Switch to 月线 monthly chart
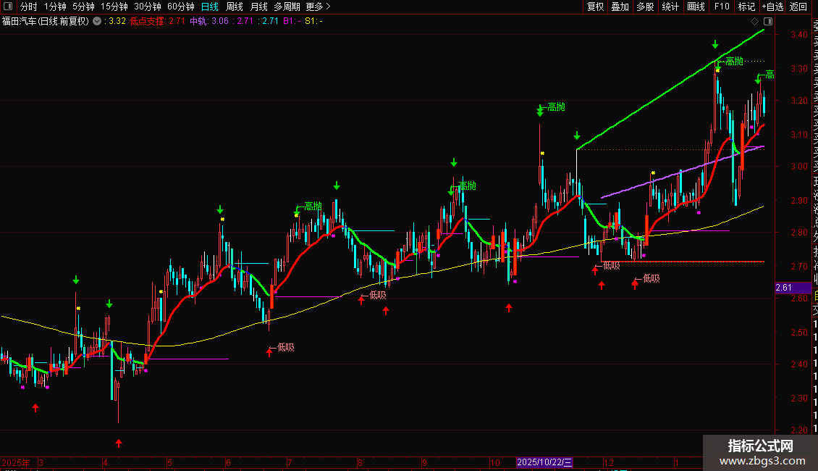The image size is (818, 471). click(x=258, y=7)
